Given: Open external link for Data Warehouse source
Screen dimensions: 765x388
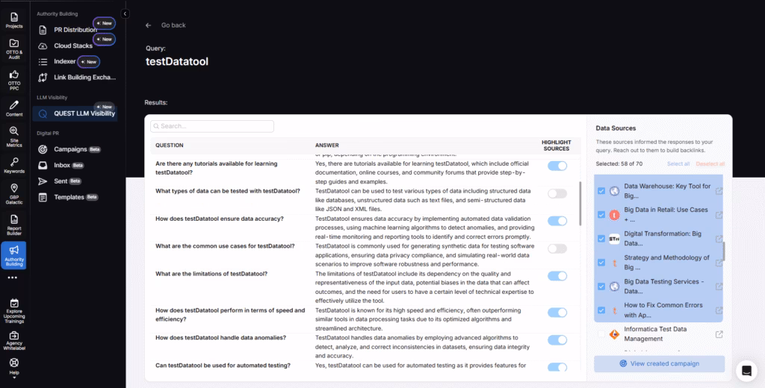Looking at the screenshot, I should coord(719,191).
